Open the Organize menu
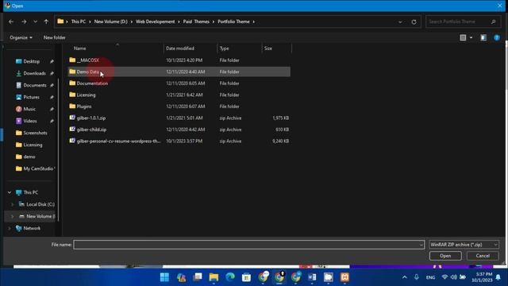The width and height of the screenshot is (508, 286). [x=21, y=37]
